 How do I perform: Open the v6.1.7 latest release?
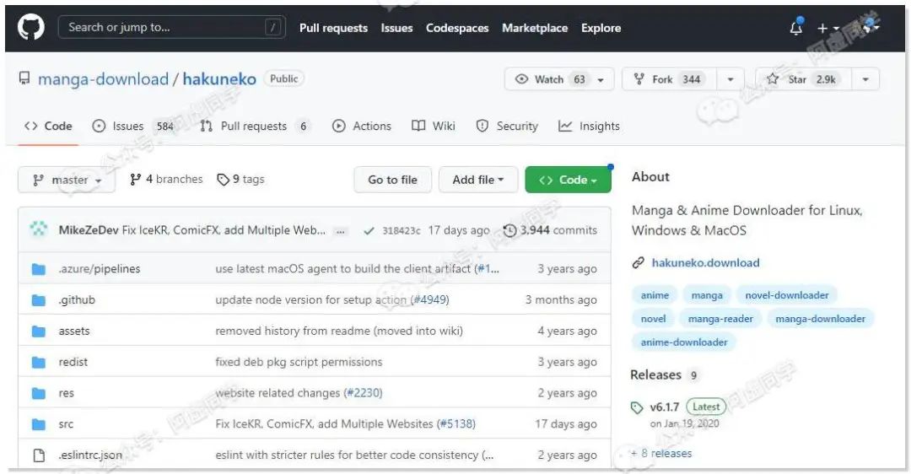tap(664, 407)
